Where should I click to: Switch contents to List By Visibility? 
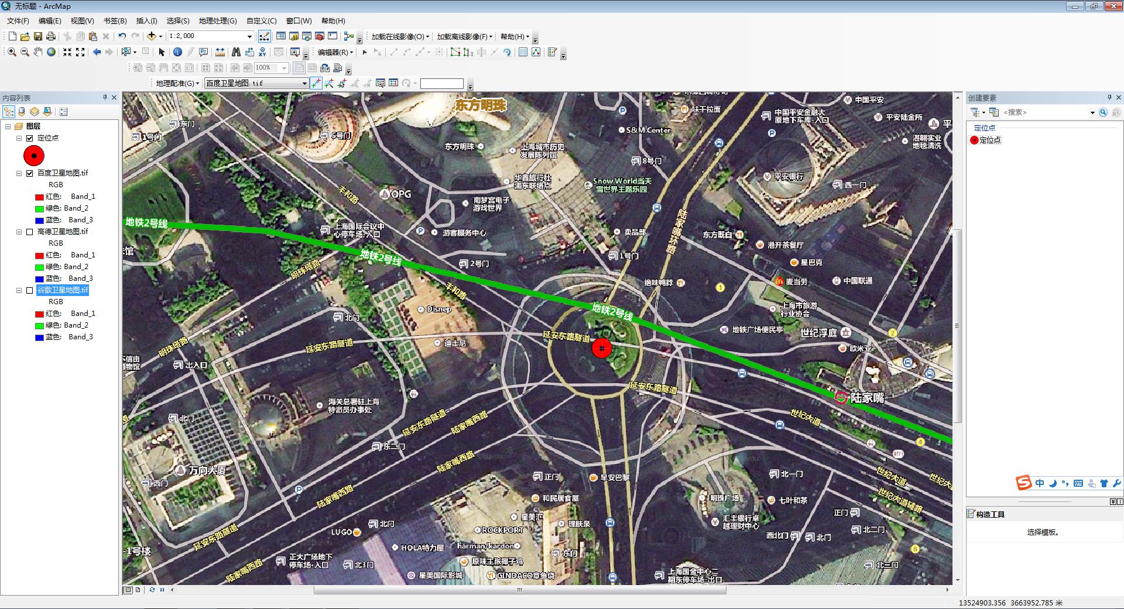pos(35,112)
